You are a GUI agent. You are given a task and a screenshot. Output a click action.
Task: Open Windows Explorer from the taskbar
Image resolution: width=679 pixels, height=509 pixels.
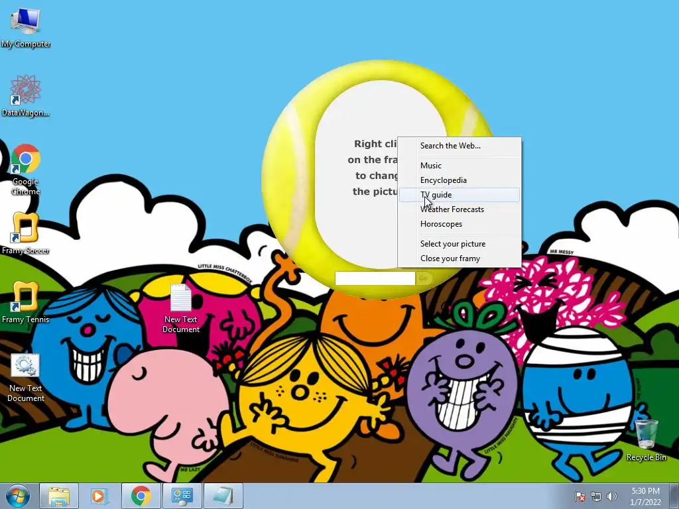click(59, 496)
